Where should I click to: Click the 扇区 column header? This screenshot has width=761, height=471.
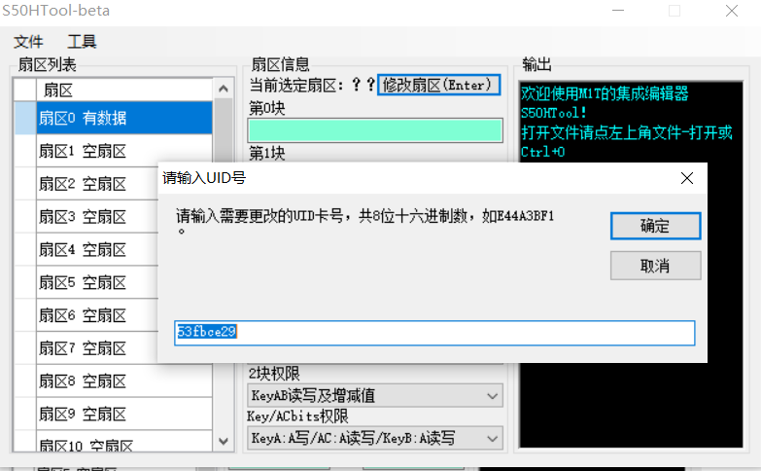124,90
